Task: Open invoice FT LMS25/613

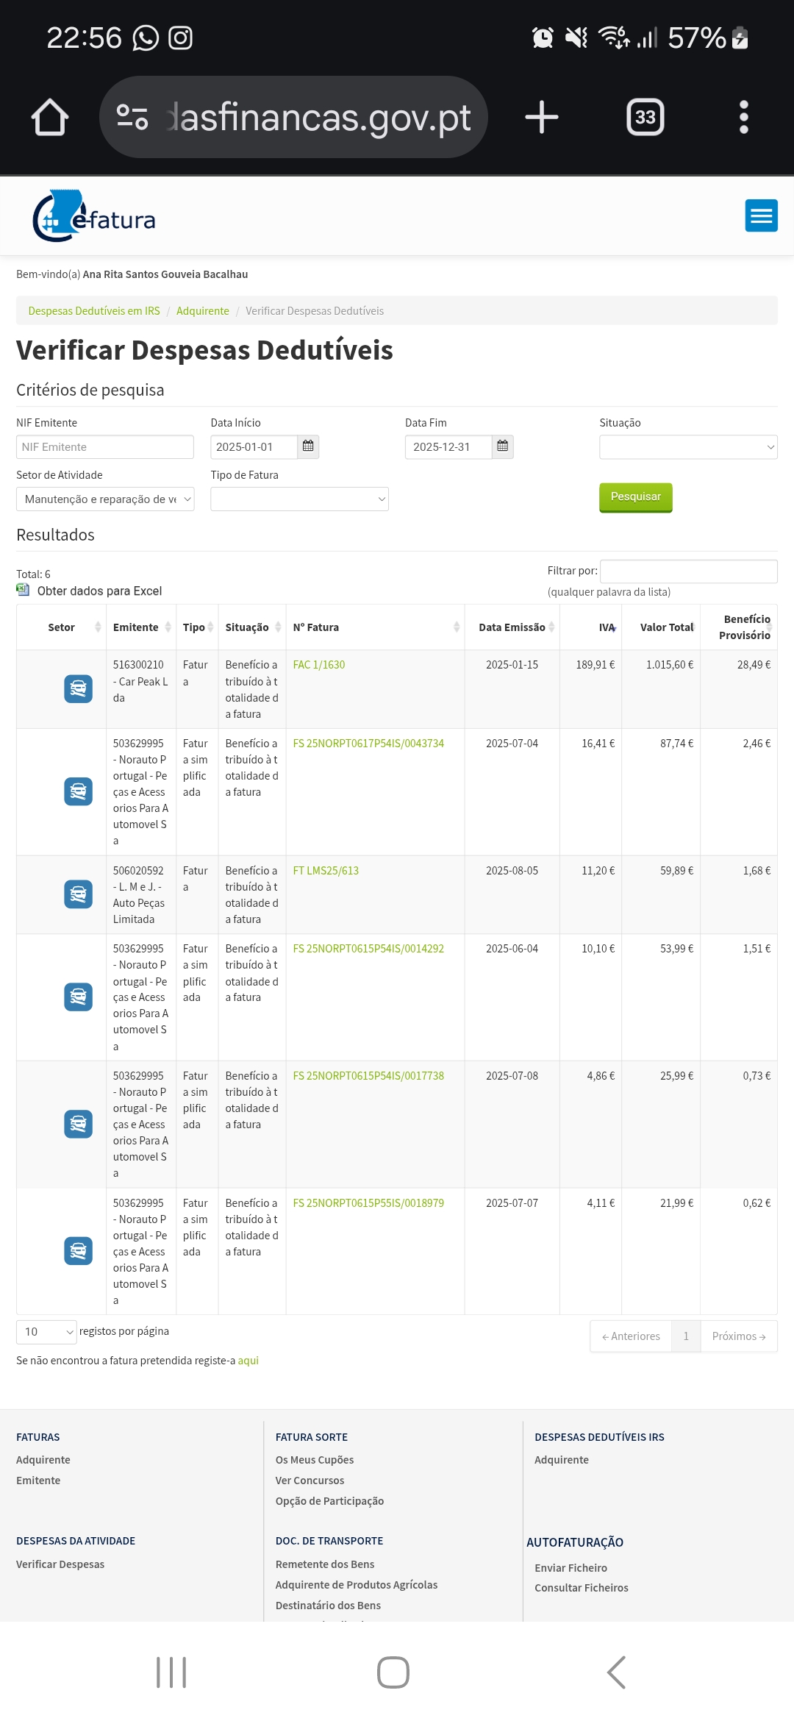Action: pos(326,871)
